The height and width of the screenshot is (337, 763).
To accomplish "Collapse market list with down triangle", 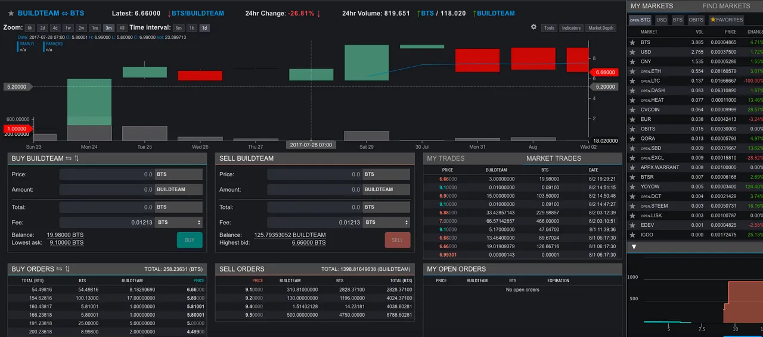I will coord(634,246).
